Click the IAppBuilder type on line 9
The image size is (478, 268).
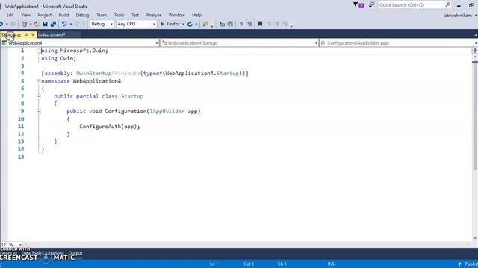[x=167, y=112]
